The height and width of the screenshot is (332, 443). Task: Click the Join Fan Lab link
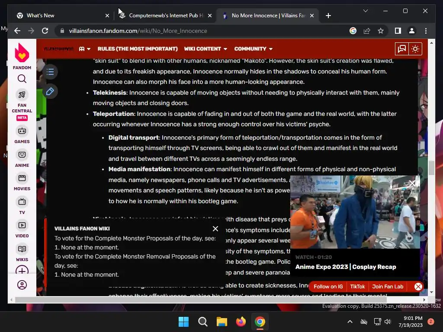(388, 287)
